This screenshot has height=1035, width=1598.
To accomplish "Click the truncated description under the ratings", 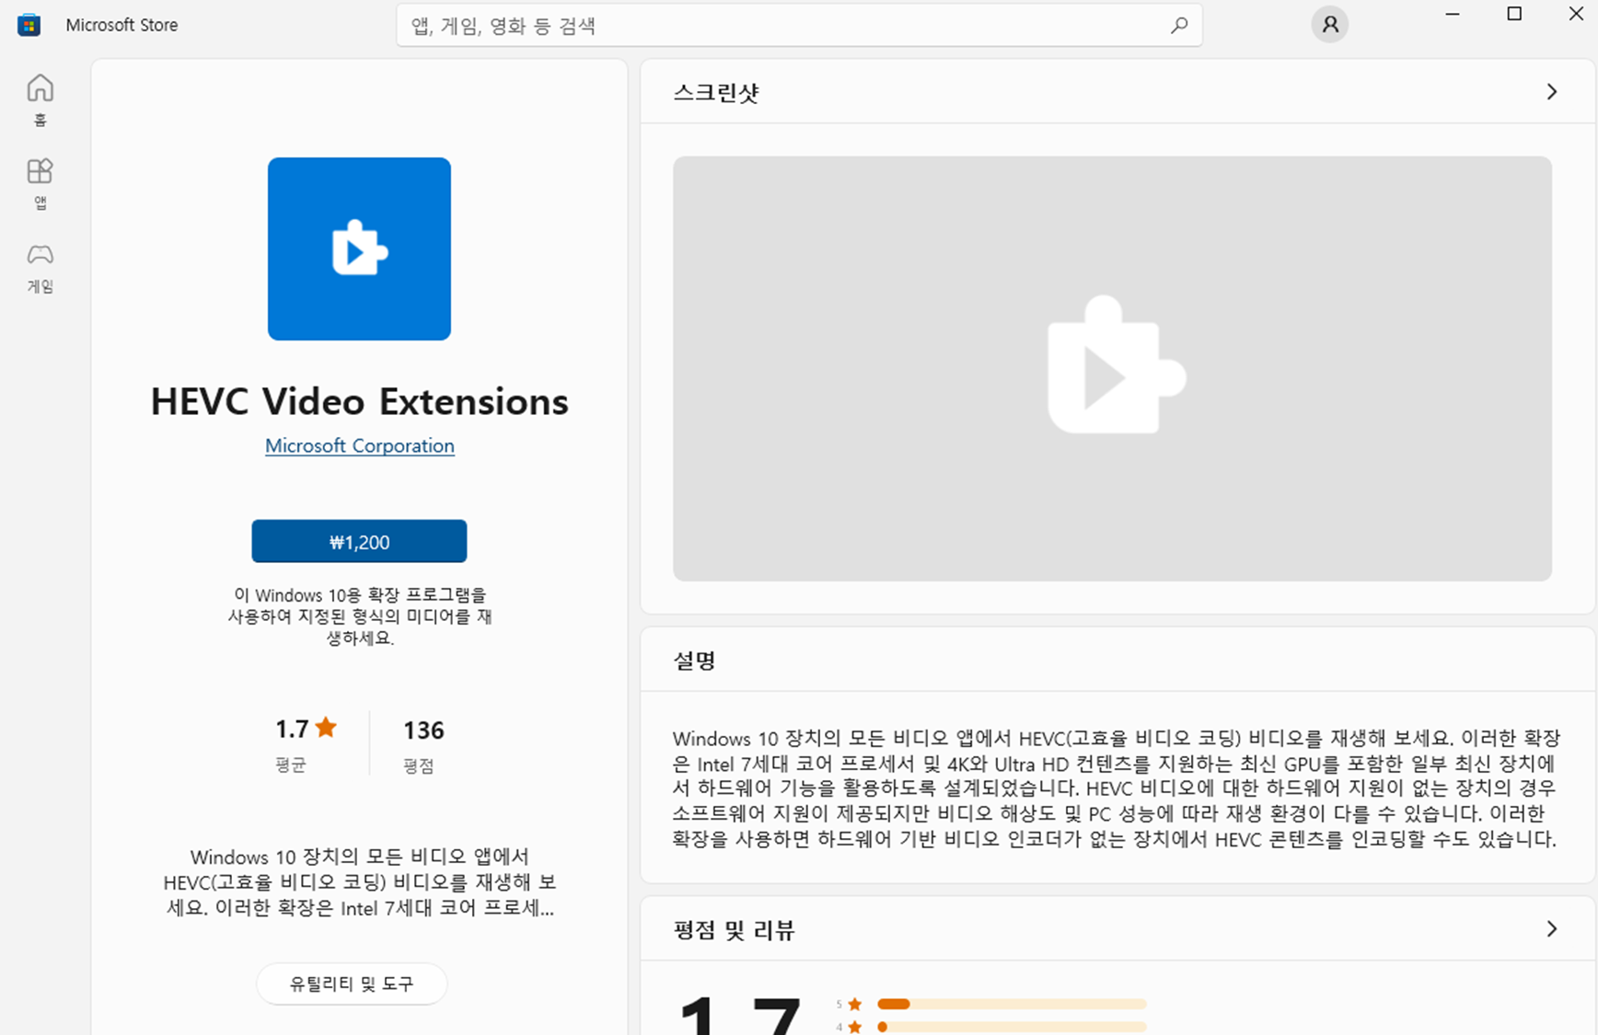I will (360, 882).
